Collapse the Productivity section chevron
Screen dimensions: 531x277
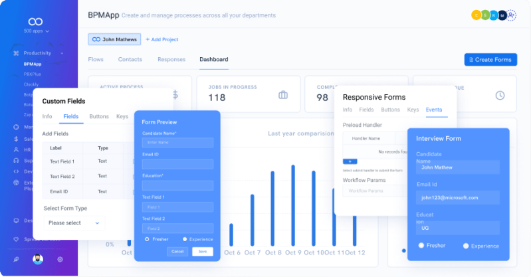point(62,53)
